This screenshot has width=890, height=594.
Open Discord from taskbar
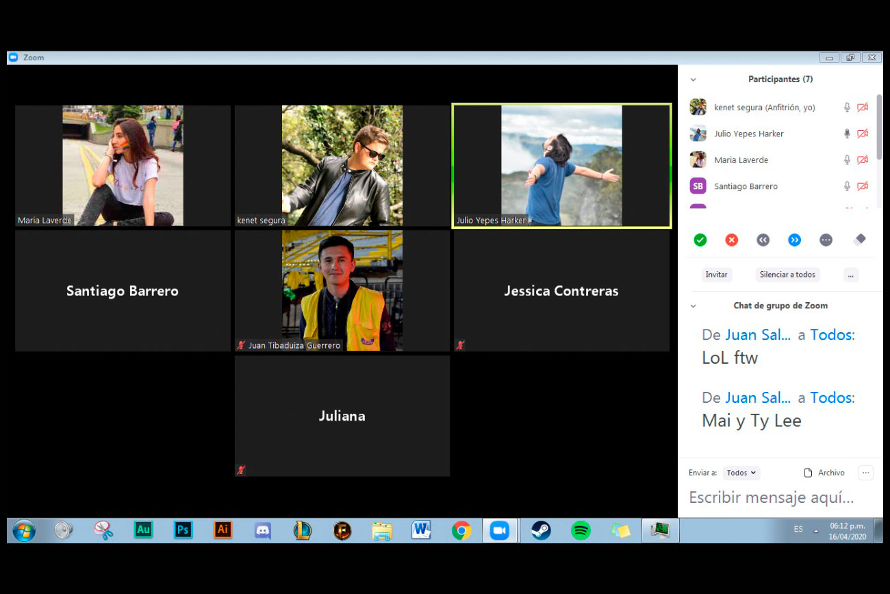[x=263, y=530]
